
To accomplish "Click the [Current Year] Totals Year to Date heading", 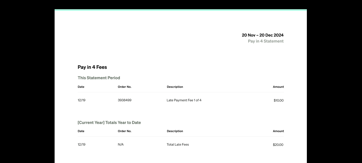I will click(x=109, y=123).
